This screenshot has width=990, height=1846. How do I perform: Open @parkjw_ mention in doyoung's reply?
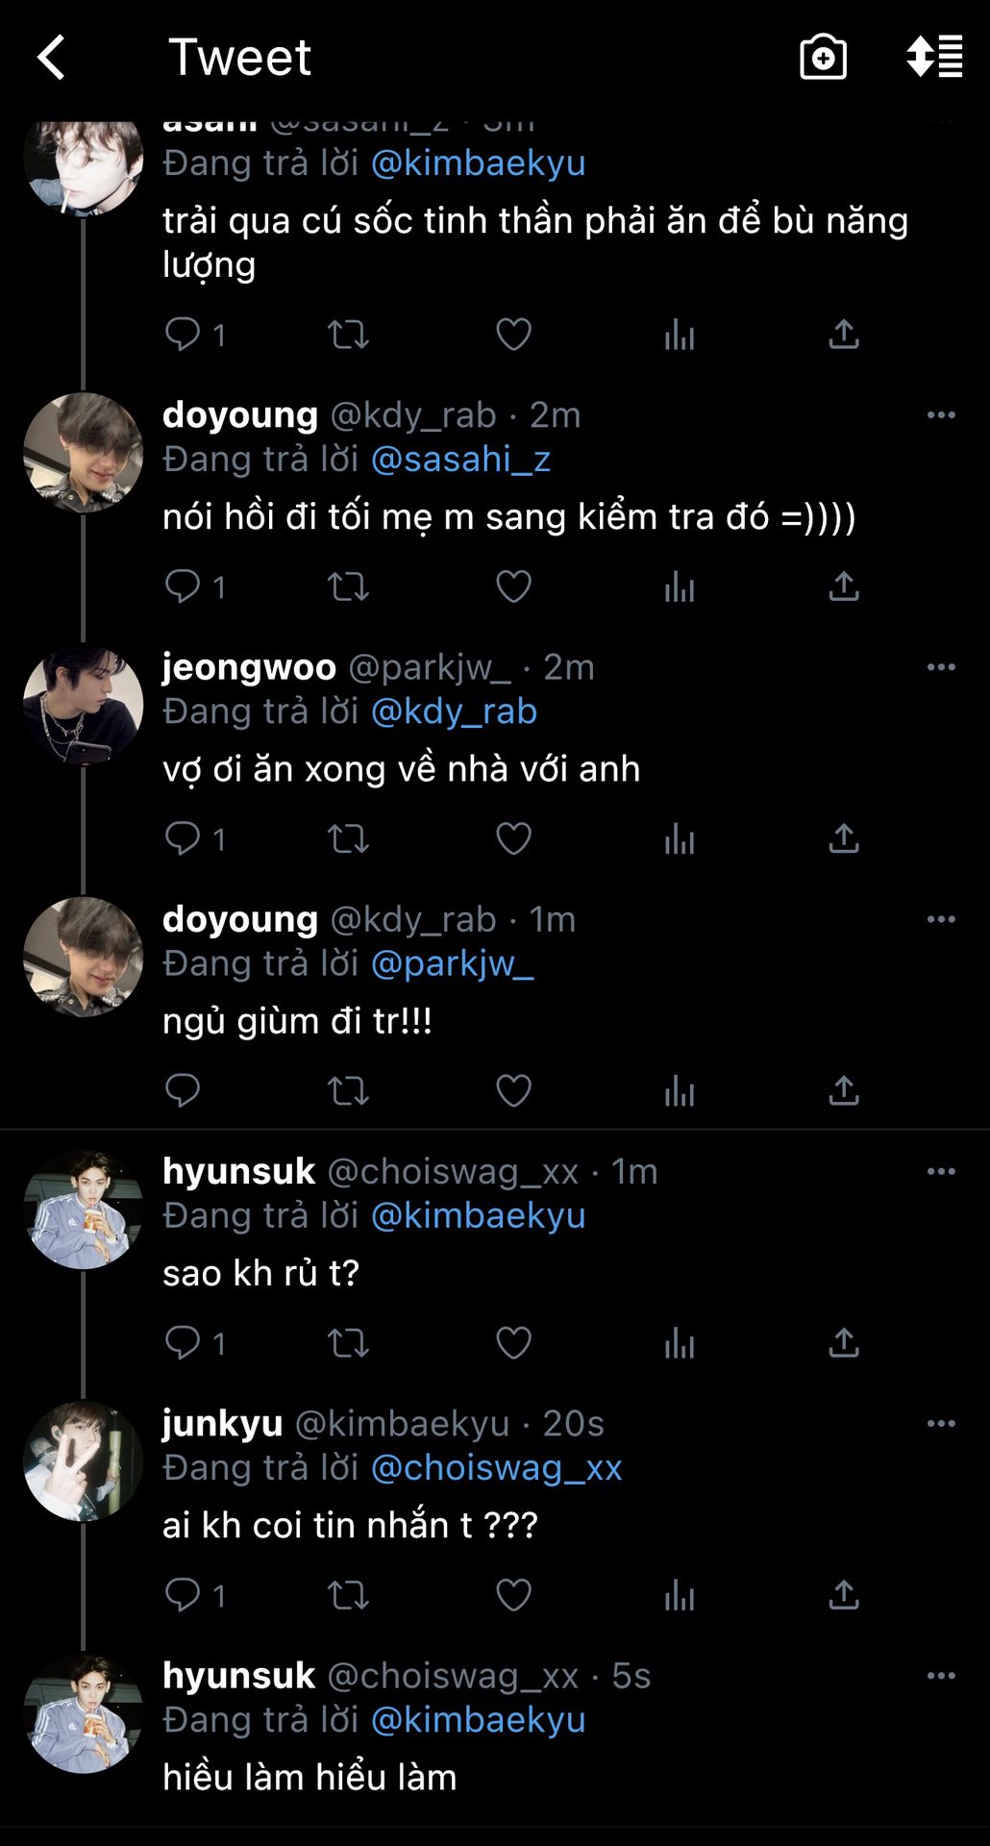pos(452,963)
